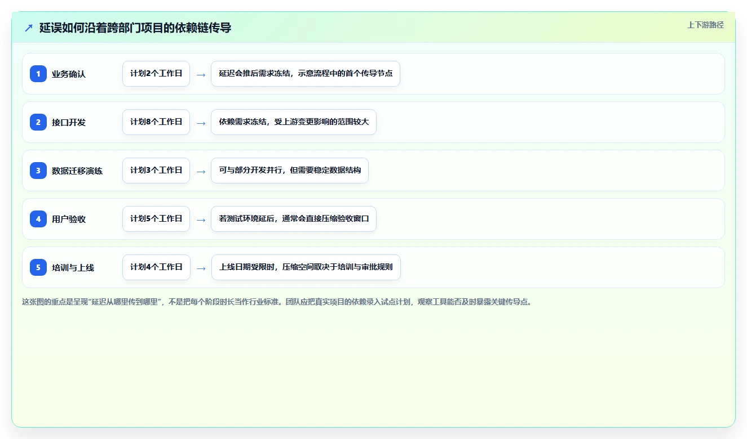Viewport: 747px width, 439px height.
Task: Select the step 1 number badge for 业务确认
Action: coord(38,74)
